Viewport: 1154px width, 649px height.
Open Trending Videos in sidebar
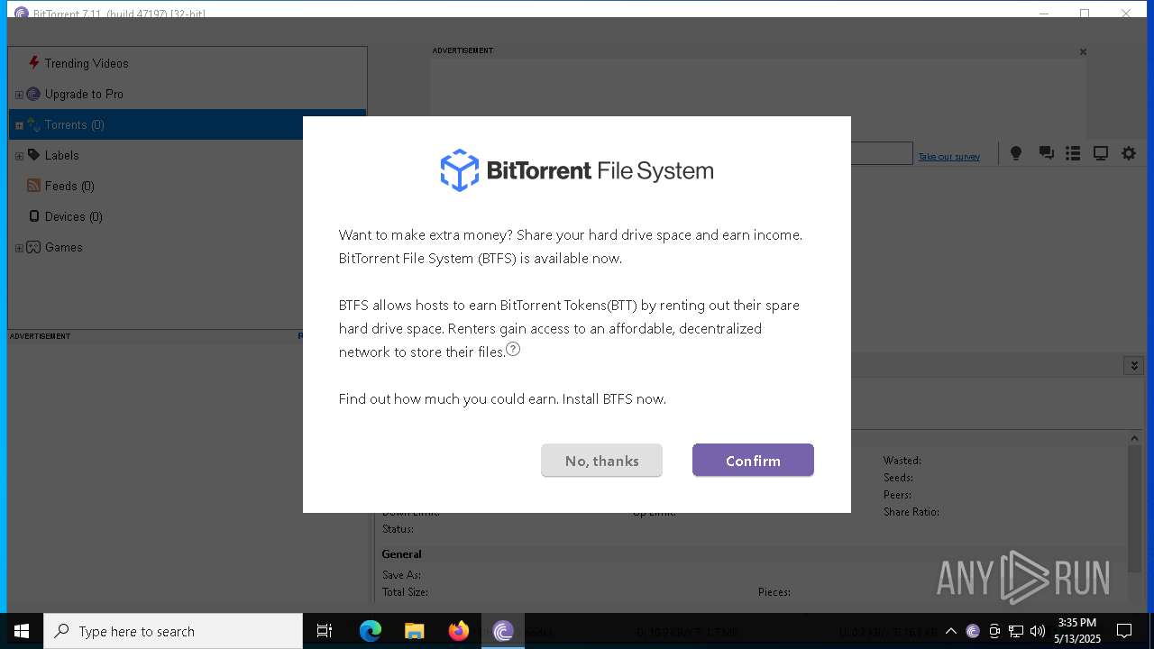[x=87, y=63]
